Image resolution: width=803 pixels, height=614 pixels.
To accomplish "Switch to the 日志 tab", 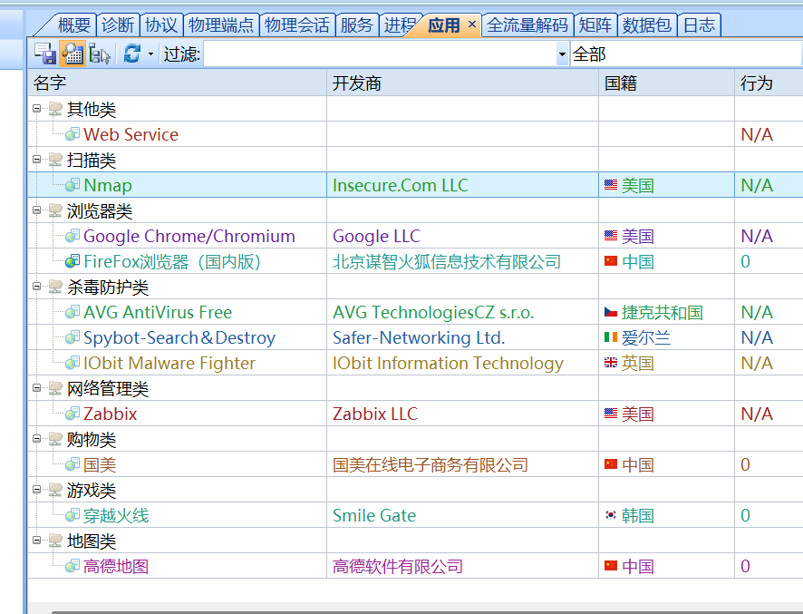I will (x=699, y=25).
